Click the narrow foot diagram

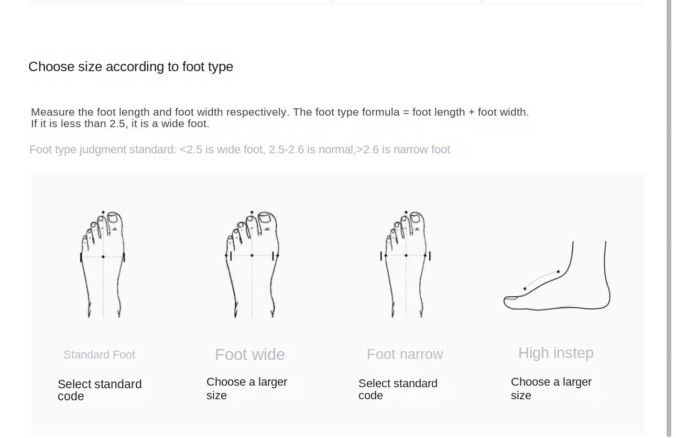tap(406, 263)
